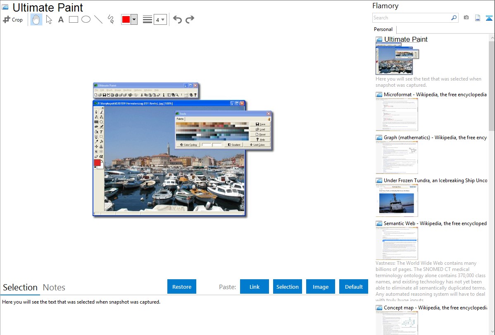Pick the rectangle drawing tool
This screenshot has height=335, width=495.
(x=73, y=19)
